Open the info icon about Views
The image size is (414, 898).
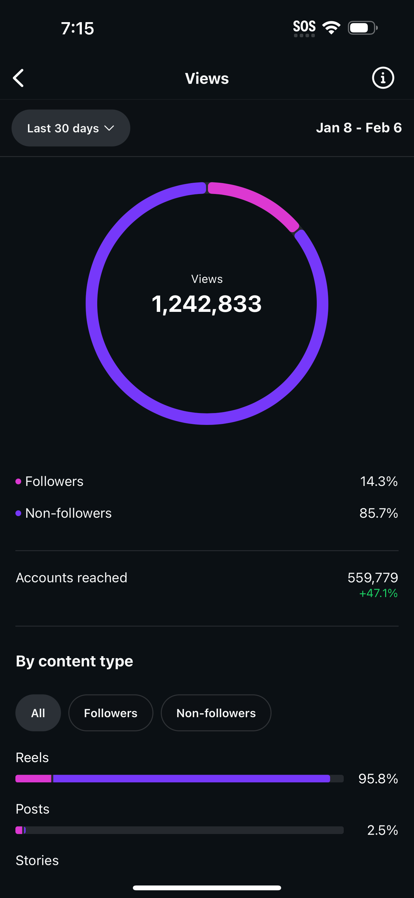click(x=383, y=78)
